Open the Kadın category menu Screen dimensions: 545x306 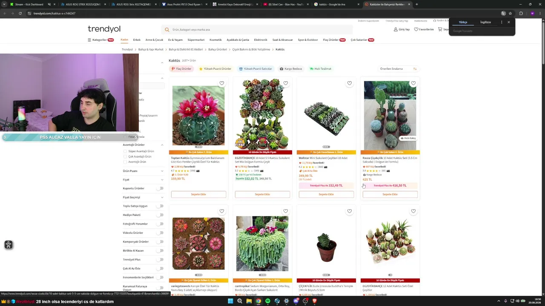click(124, 40)
